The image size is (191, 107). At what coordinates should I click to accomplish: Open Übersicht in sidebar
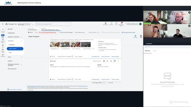tap(10, 29)
